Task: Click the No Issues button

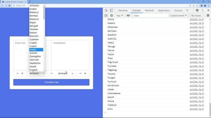Action: click(x=196, y=15)
